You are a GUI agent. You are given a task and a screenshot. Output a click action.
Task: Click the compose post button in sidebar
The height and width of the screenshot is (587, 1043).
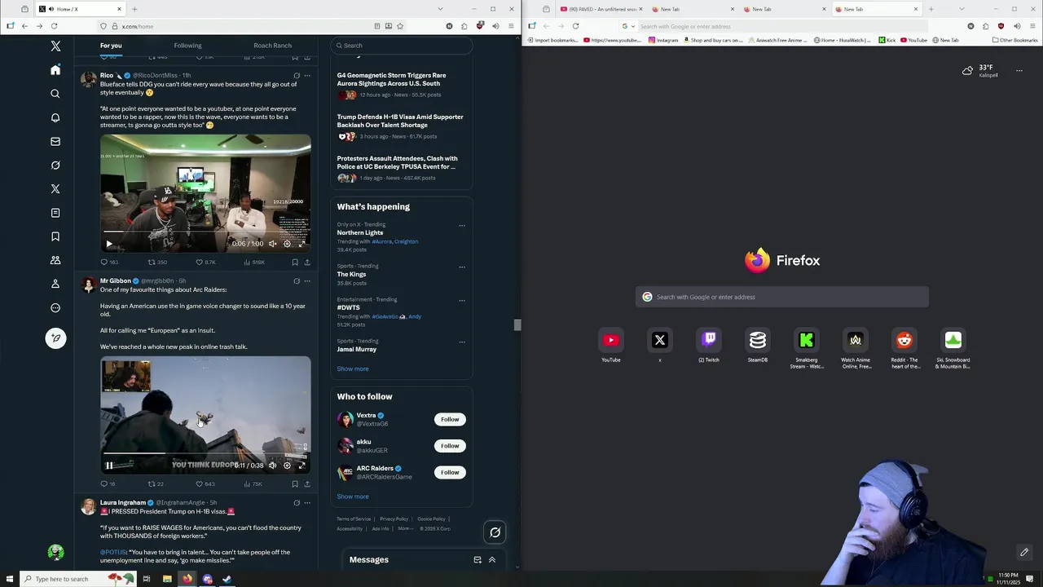[x=55, y=338]
